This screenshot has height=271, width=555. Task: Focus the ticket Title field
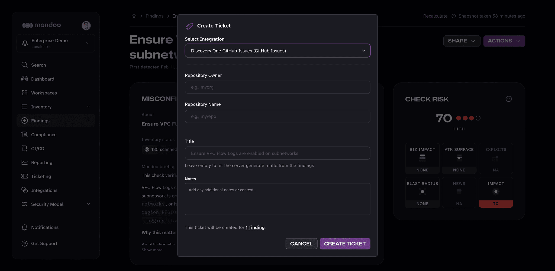tap(277, 153)
